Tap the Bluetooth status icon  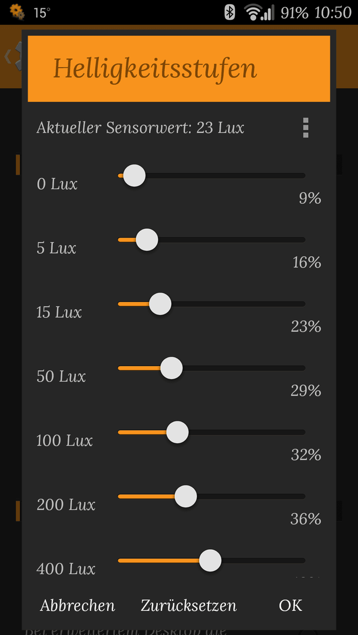click(x=230, y=12)
